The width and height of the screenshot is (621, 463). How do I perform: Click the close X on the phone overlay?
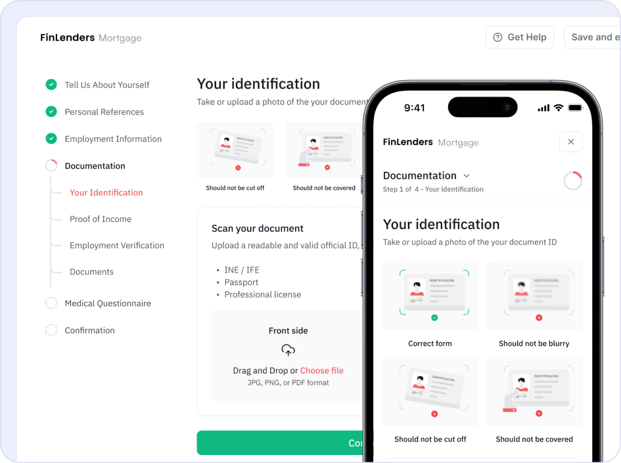click(x=570, y=141)
